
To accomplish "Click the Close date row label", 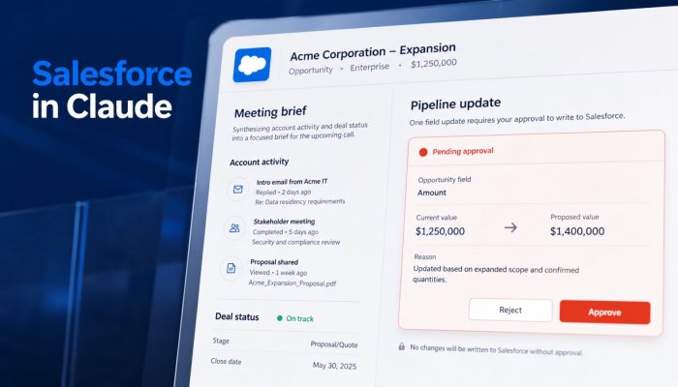I will click(226, 361).
